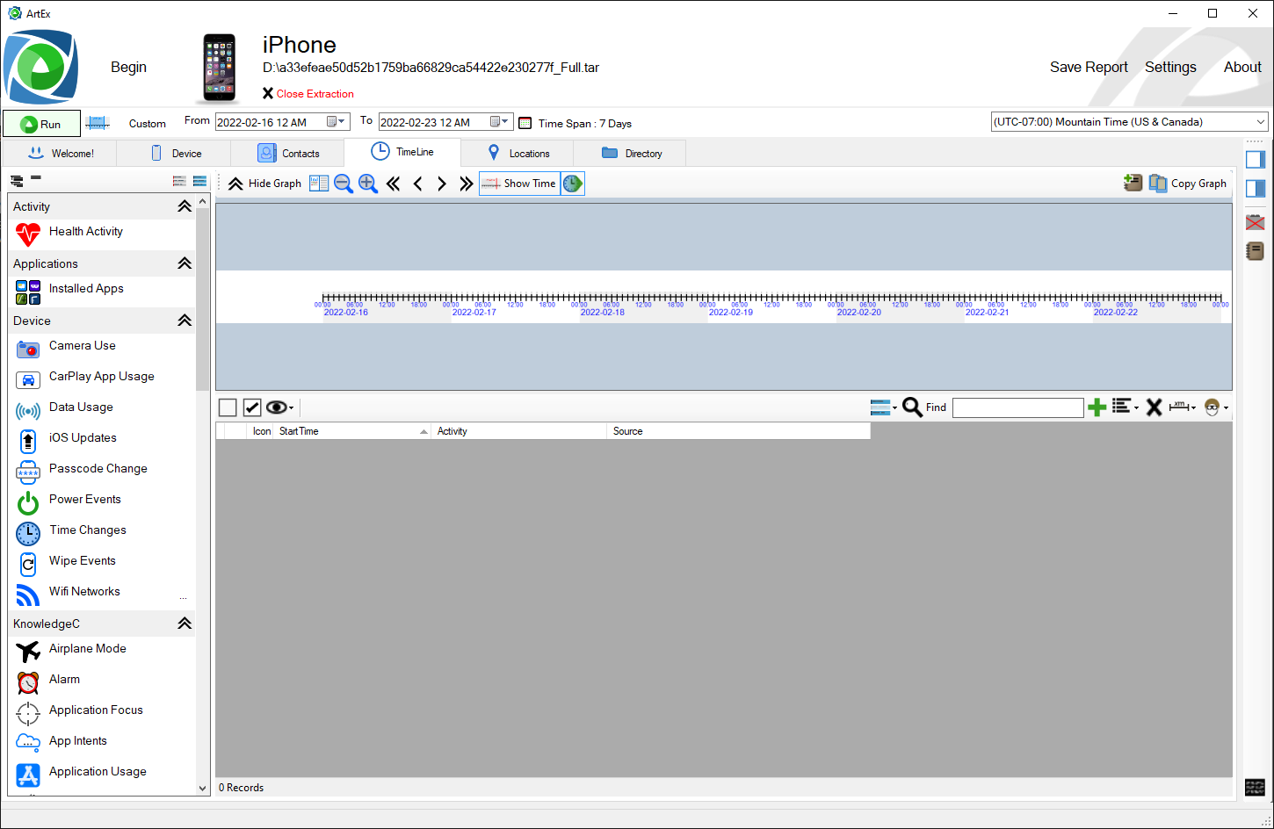This screenshot has width=1274, height=829.
Task: Select CarPlay App Usage item
Action: [101, 377]
